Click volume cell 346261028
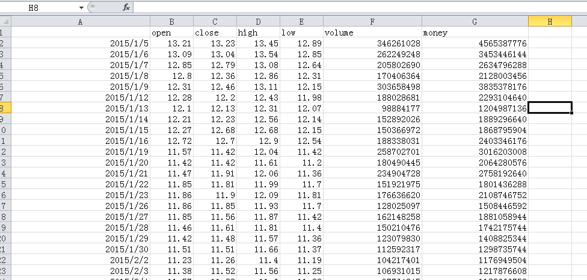This screenshot has width=587, height=280. pos(372,43)
